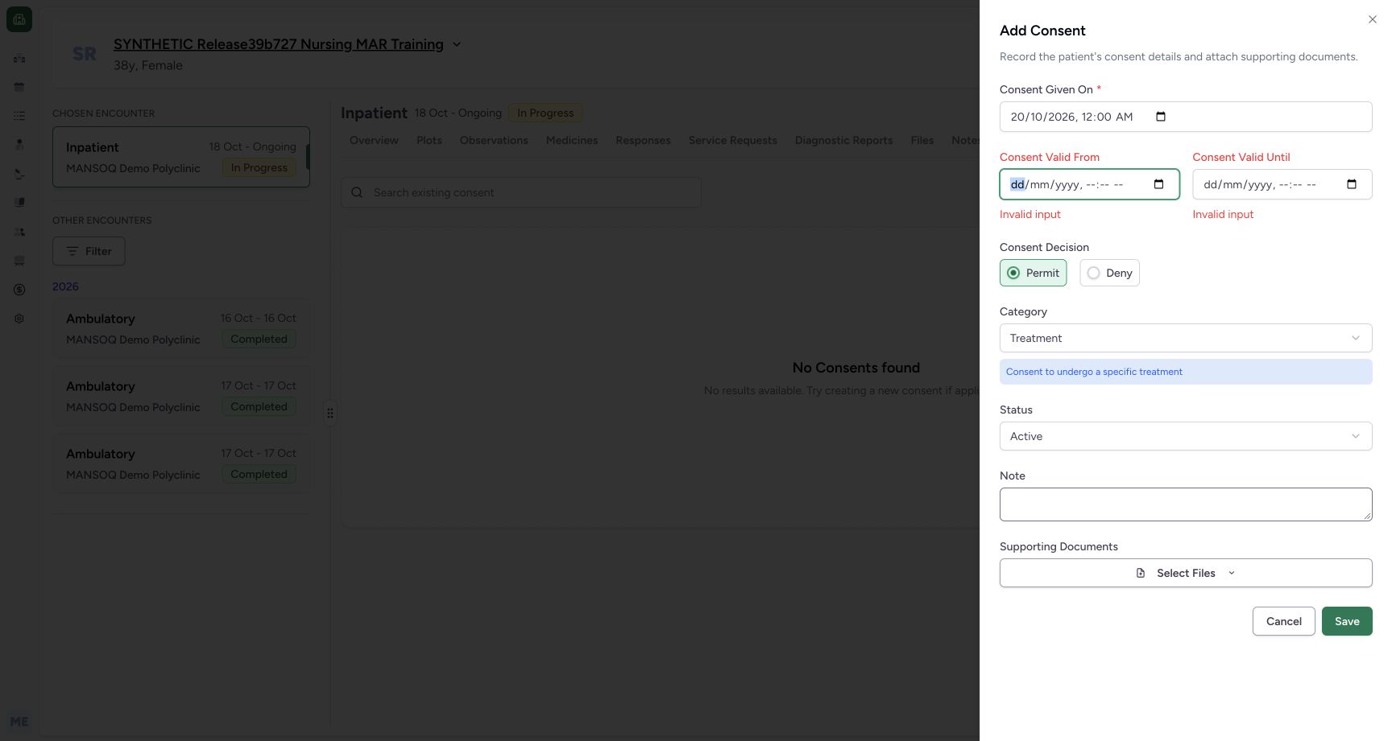Image resolution: width=1392 pixels, height=741 pixels.
Task: Focus the Consent Given On date field
Action: [1185, 117]
